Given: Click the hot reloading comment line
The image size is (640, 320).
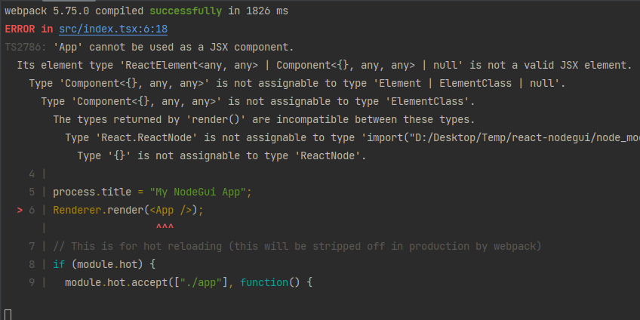Looking at the screenshot, I should pyautogui.click(x=297, y=246).
